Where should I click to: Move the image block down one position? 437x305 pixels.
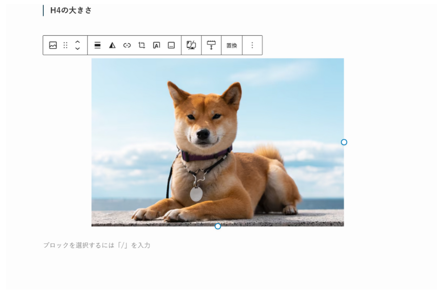(77, 48)
